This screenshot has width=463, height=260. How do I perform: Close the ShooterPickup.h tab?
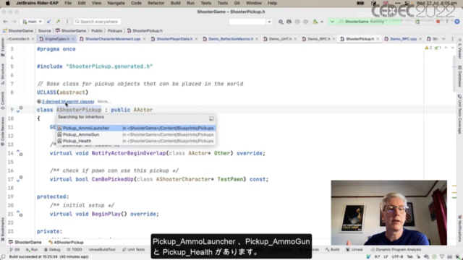click(x=378, y=39)
